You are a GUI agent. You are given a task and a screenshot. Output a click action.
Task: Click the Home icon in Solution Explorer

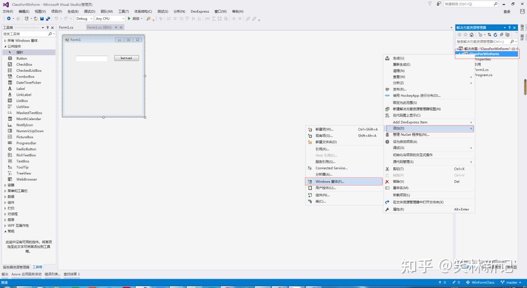tap(471, 35)
